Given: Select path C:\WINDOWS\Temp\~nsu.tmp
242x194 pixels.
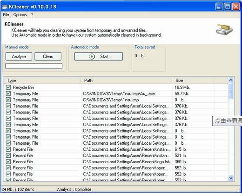Looking at the screenshot, I should 111,100.
